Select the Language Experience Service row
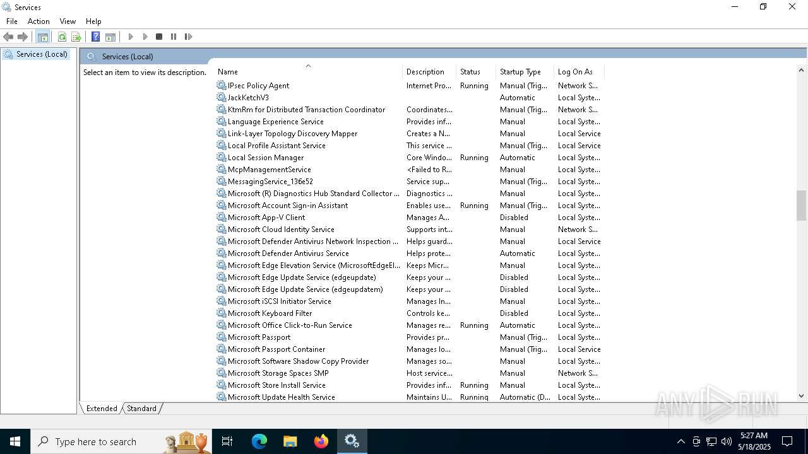Image resolution: width=808 pixels, height=454 pixels. coord(409,122)
